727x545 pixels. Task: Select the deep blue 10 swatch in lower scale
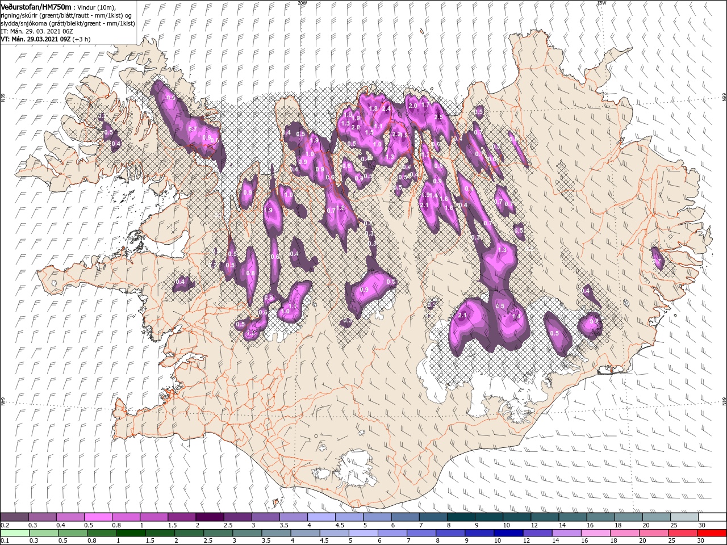click(508, 533)
